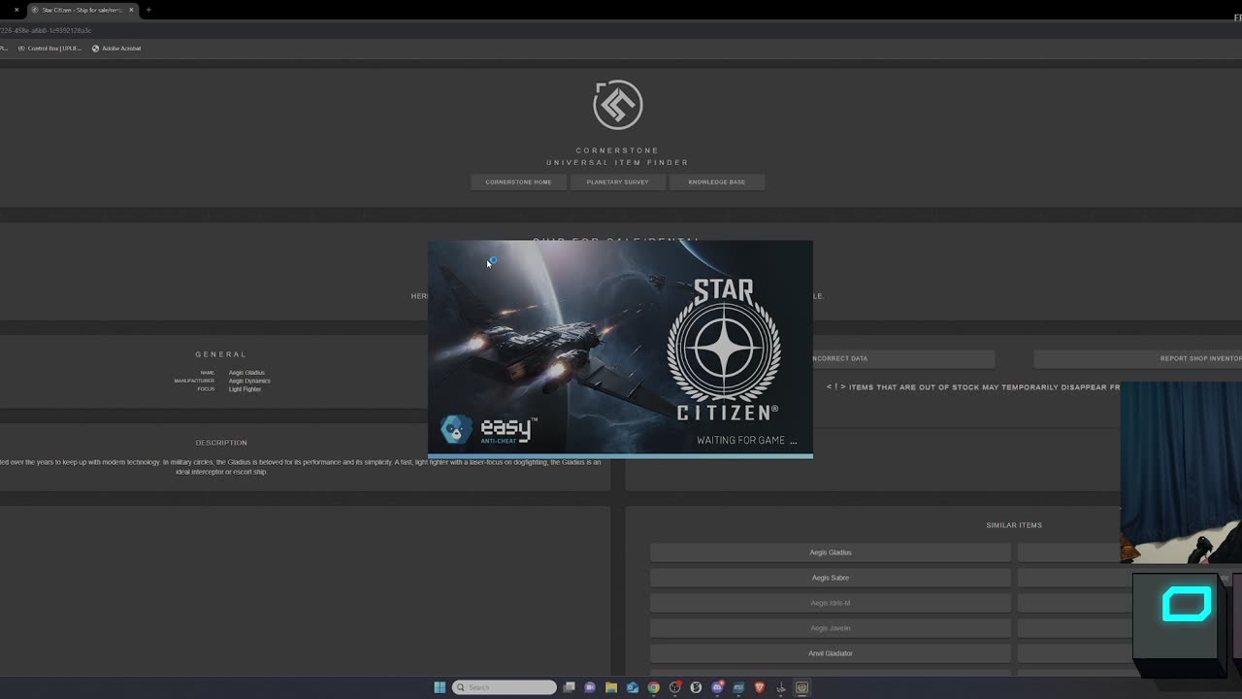Click the Aegis Gladius name value
Screen dimensions: 1242x699
[246, 373]
